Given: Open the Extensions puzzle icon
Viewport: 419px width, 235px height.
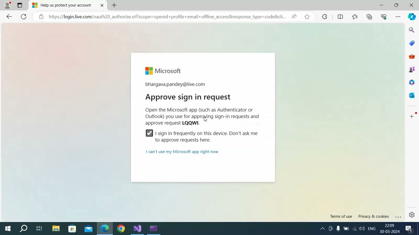Looking at the screenshot, I should (324, 17).
